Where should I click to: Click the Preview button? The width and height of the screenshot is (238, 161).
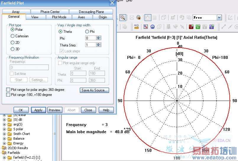pyautogui.click(x=54, y=110)
